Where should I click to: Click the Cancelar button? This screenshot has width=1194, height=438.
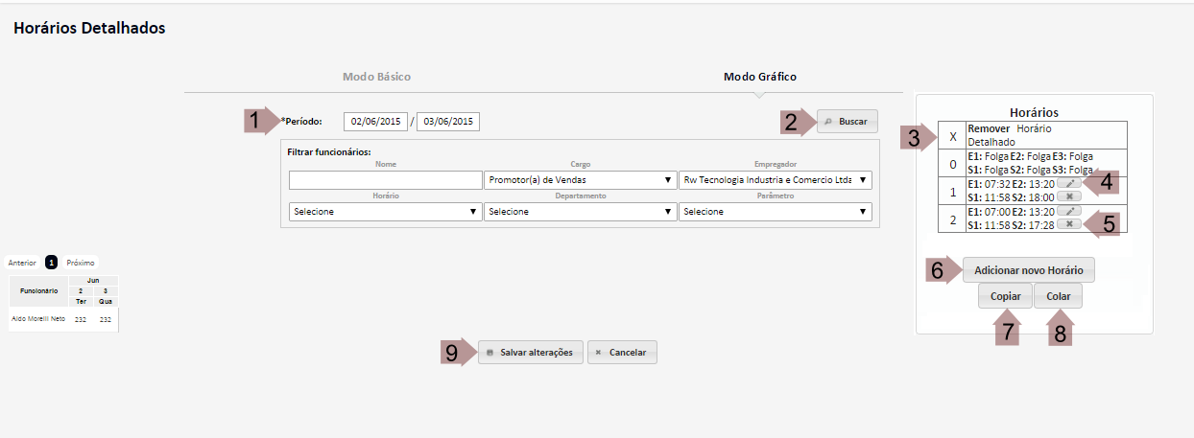coord(622,353)
